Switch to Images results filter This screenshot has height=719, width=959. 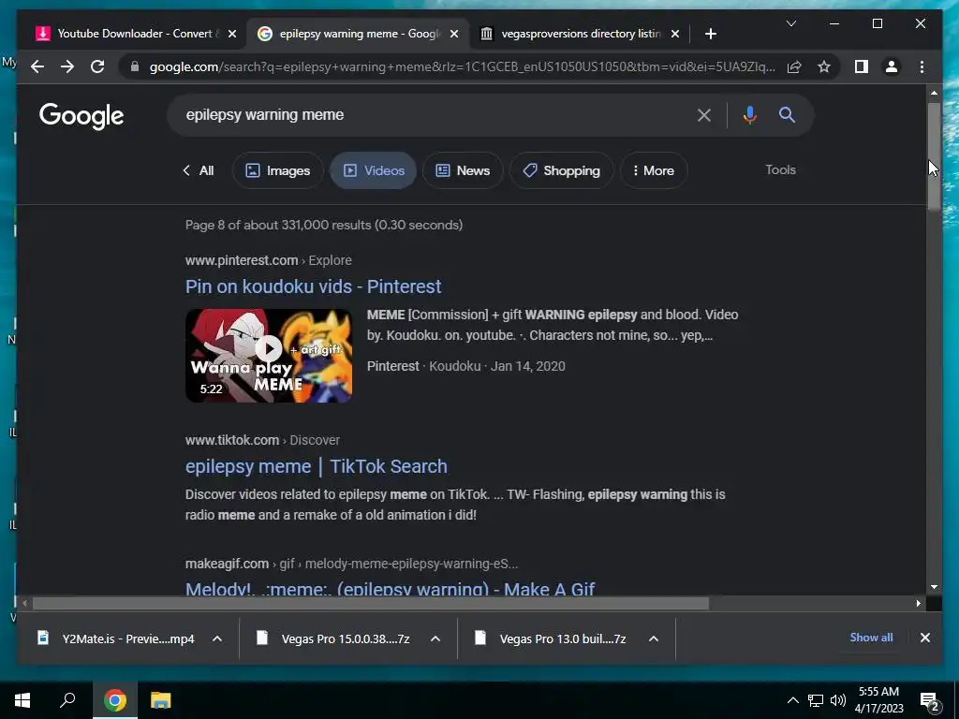(277, 170)
